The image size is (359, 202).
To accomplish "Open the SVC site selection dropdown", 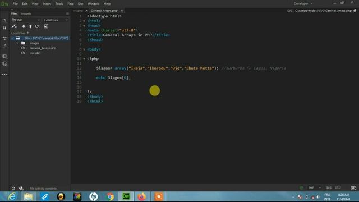I will click(x=26, y=20).
